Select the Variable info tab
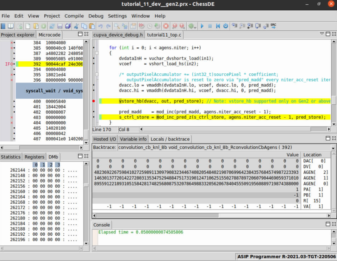Image resolution: width=337 pixels, height=261 pixels. (x=133, y=139)
